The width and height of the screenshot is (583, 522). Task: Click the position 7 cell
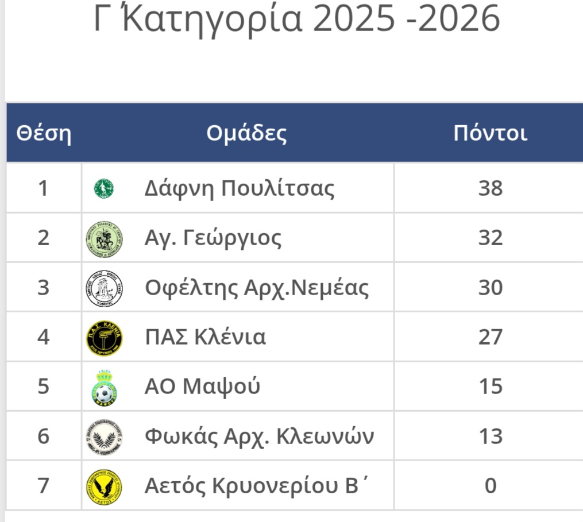[x=44, y=486]
